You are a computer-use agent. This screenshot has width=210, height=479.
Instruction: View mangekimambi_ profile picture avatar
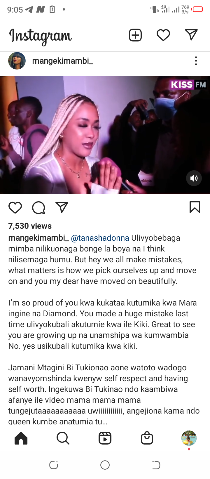pos(17,61)
